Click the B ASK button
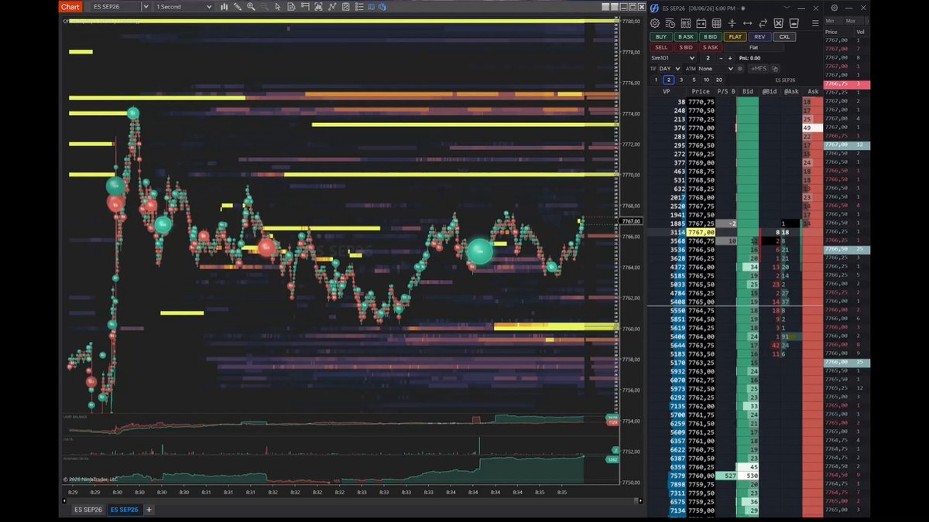 point(686,36)
